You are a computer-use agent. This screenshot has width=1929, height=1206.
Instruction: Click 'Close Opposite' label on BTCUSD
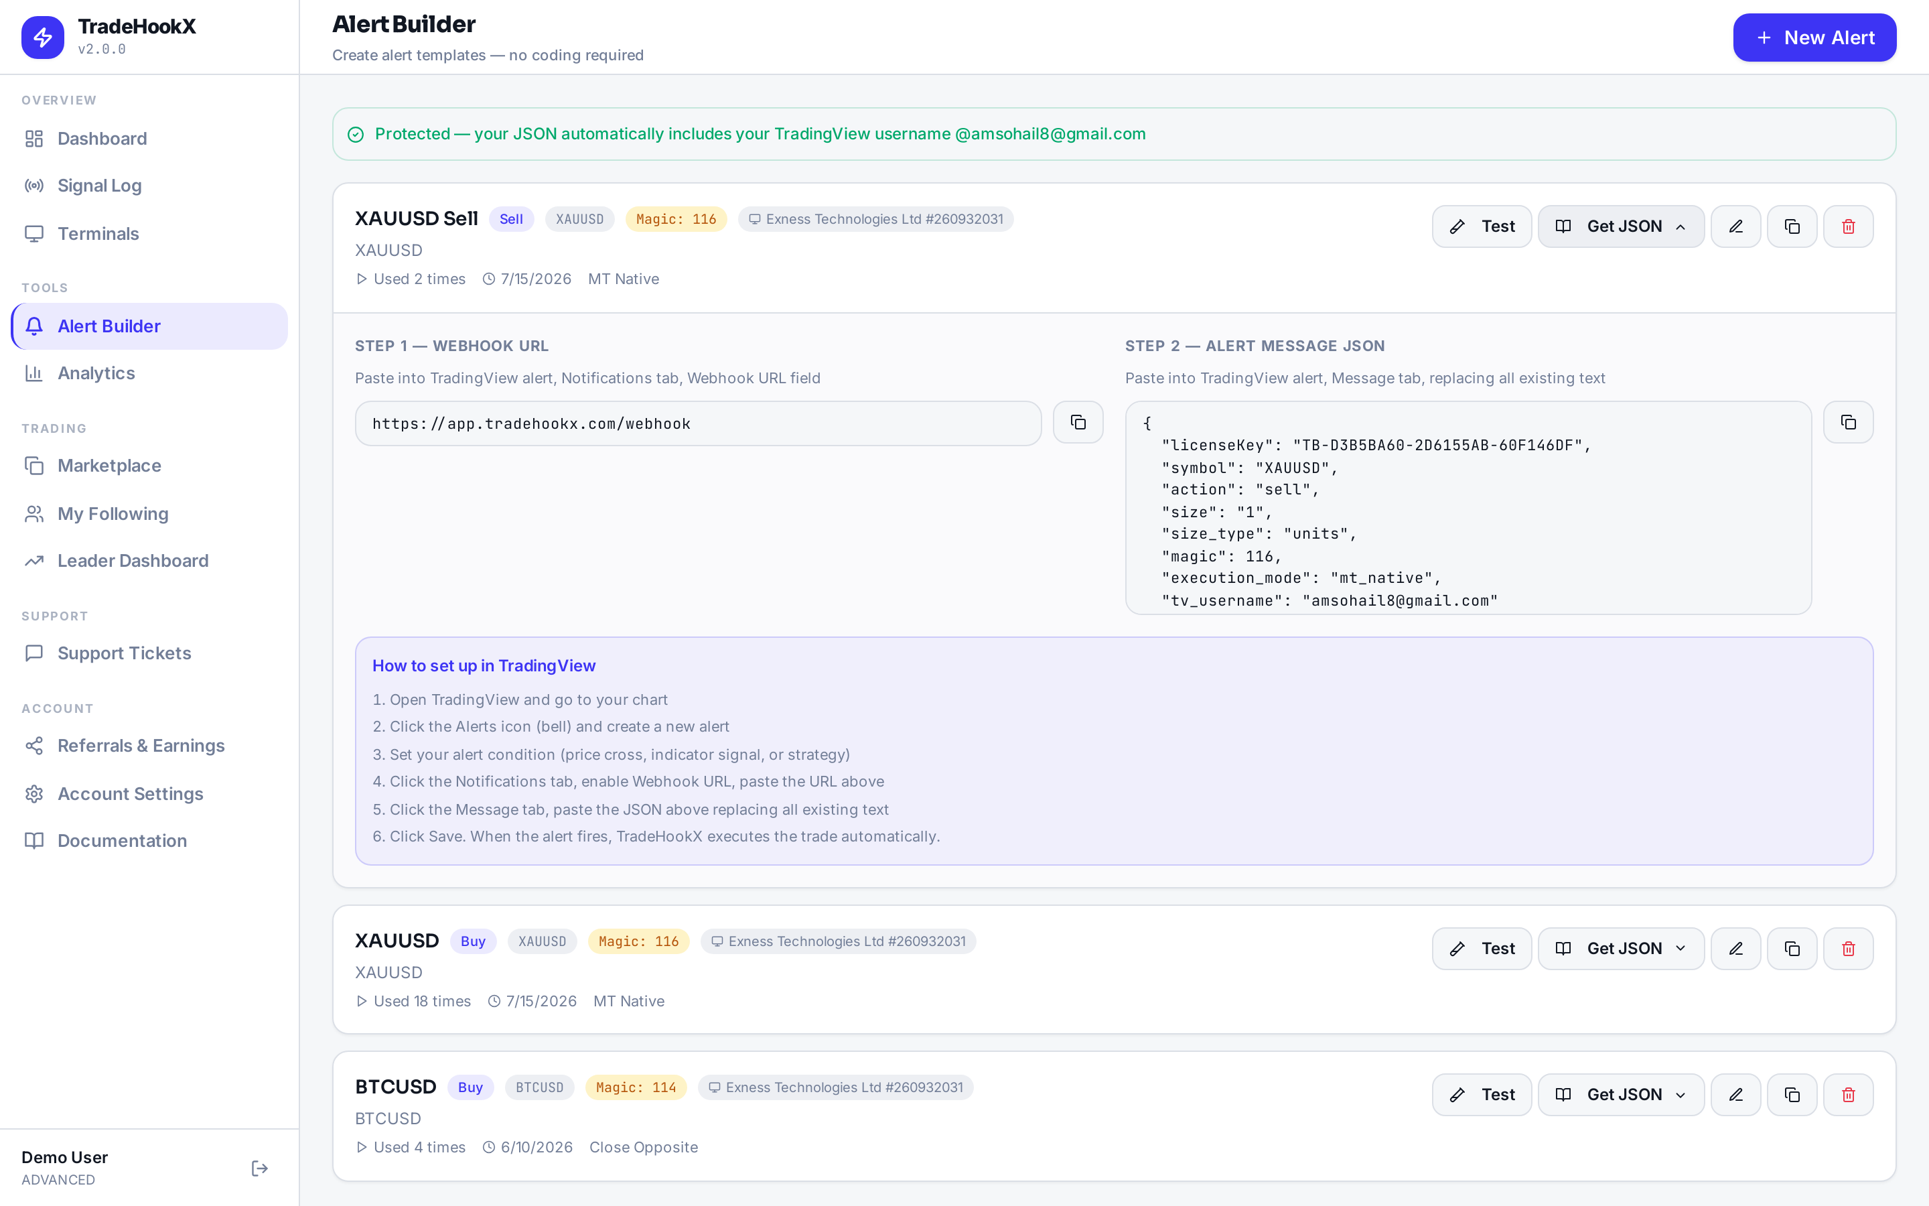(x=643, y=1147)
